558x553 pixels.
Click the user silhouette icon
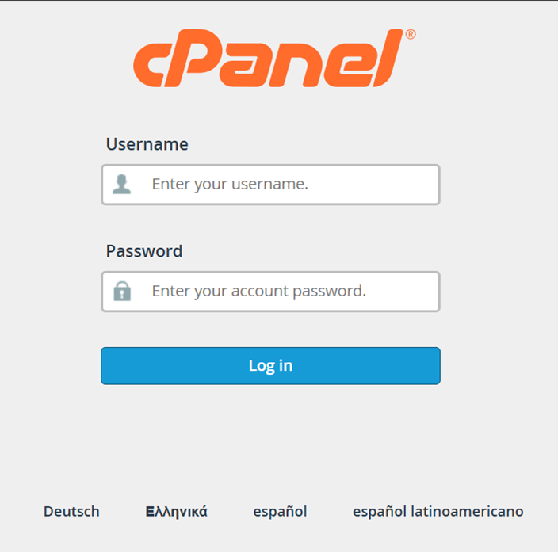(121, 185)
